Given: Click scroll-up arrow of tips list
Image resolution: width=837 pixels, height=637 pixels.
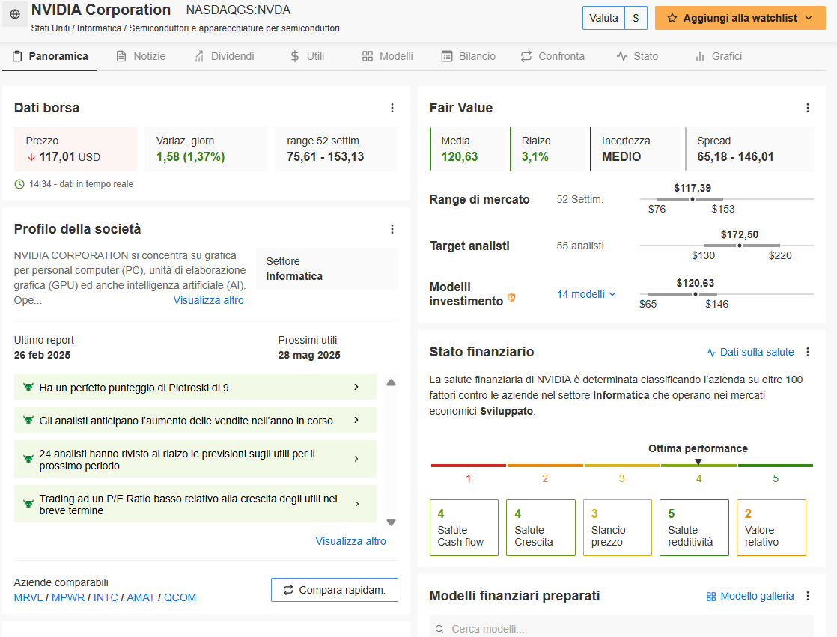Looking at the screenshot, I should point(392,382).
